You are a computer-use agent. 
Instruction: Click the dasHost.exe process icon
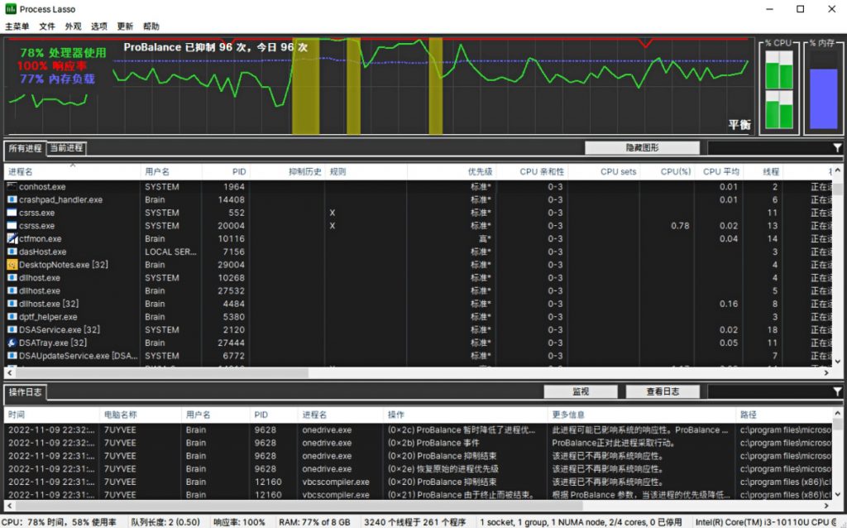click(12, 252)
